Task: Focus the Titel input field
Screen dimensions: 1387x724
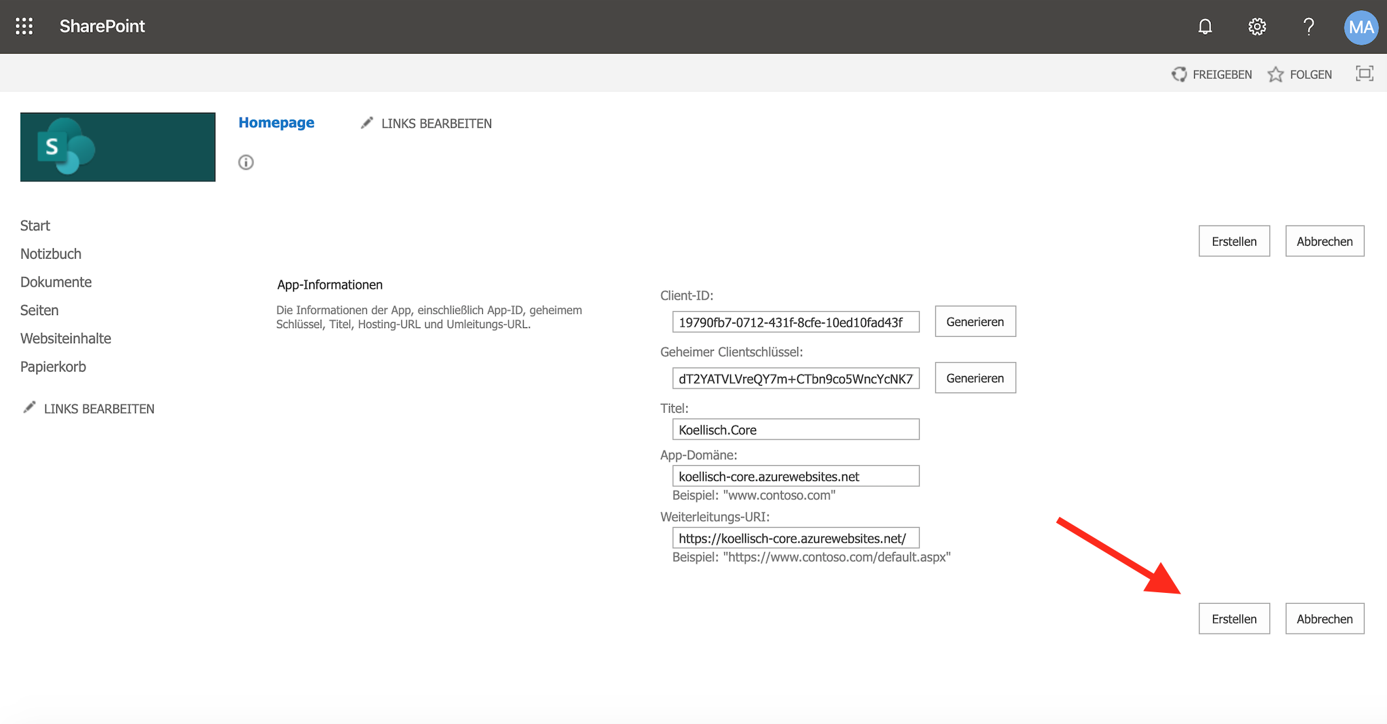Action: pyautogui.click(x=796, y=429)
